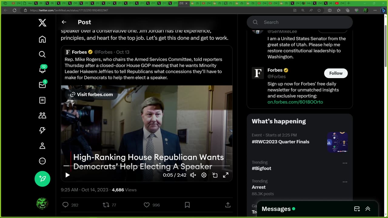Open the tab actions menu icon

pos(5,3)
